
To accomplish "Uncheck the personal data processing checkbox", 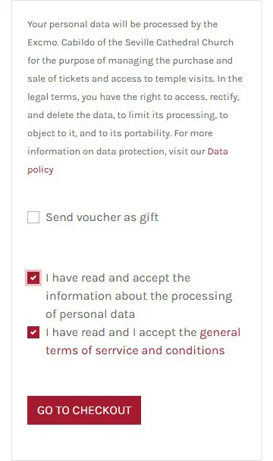I will 33,278.
